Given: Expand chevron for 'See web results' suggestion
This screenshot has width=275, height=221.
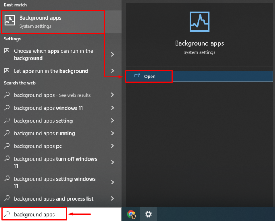Looking at the screenshot, I should (x=112, y=95).
